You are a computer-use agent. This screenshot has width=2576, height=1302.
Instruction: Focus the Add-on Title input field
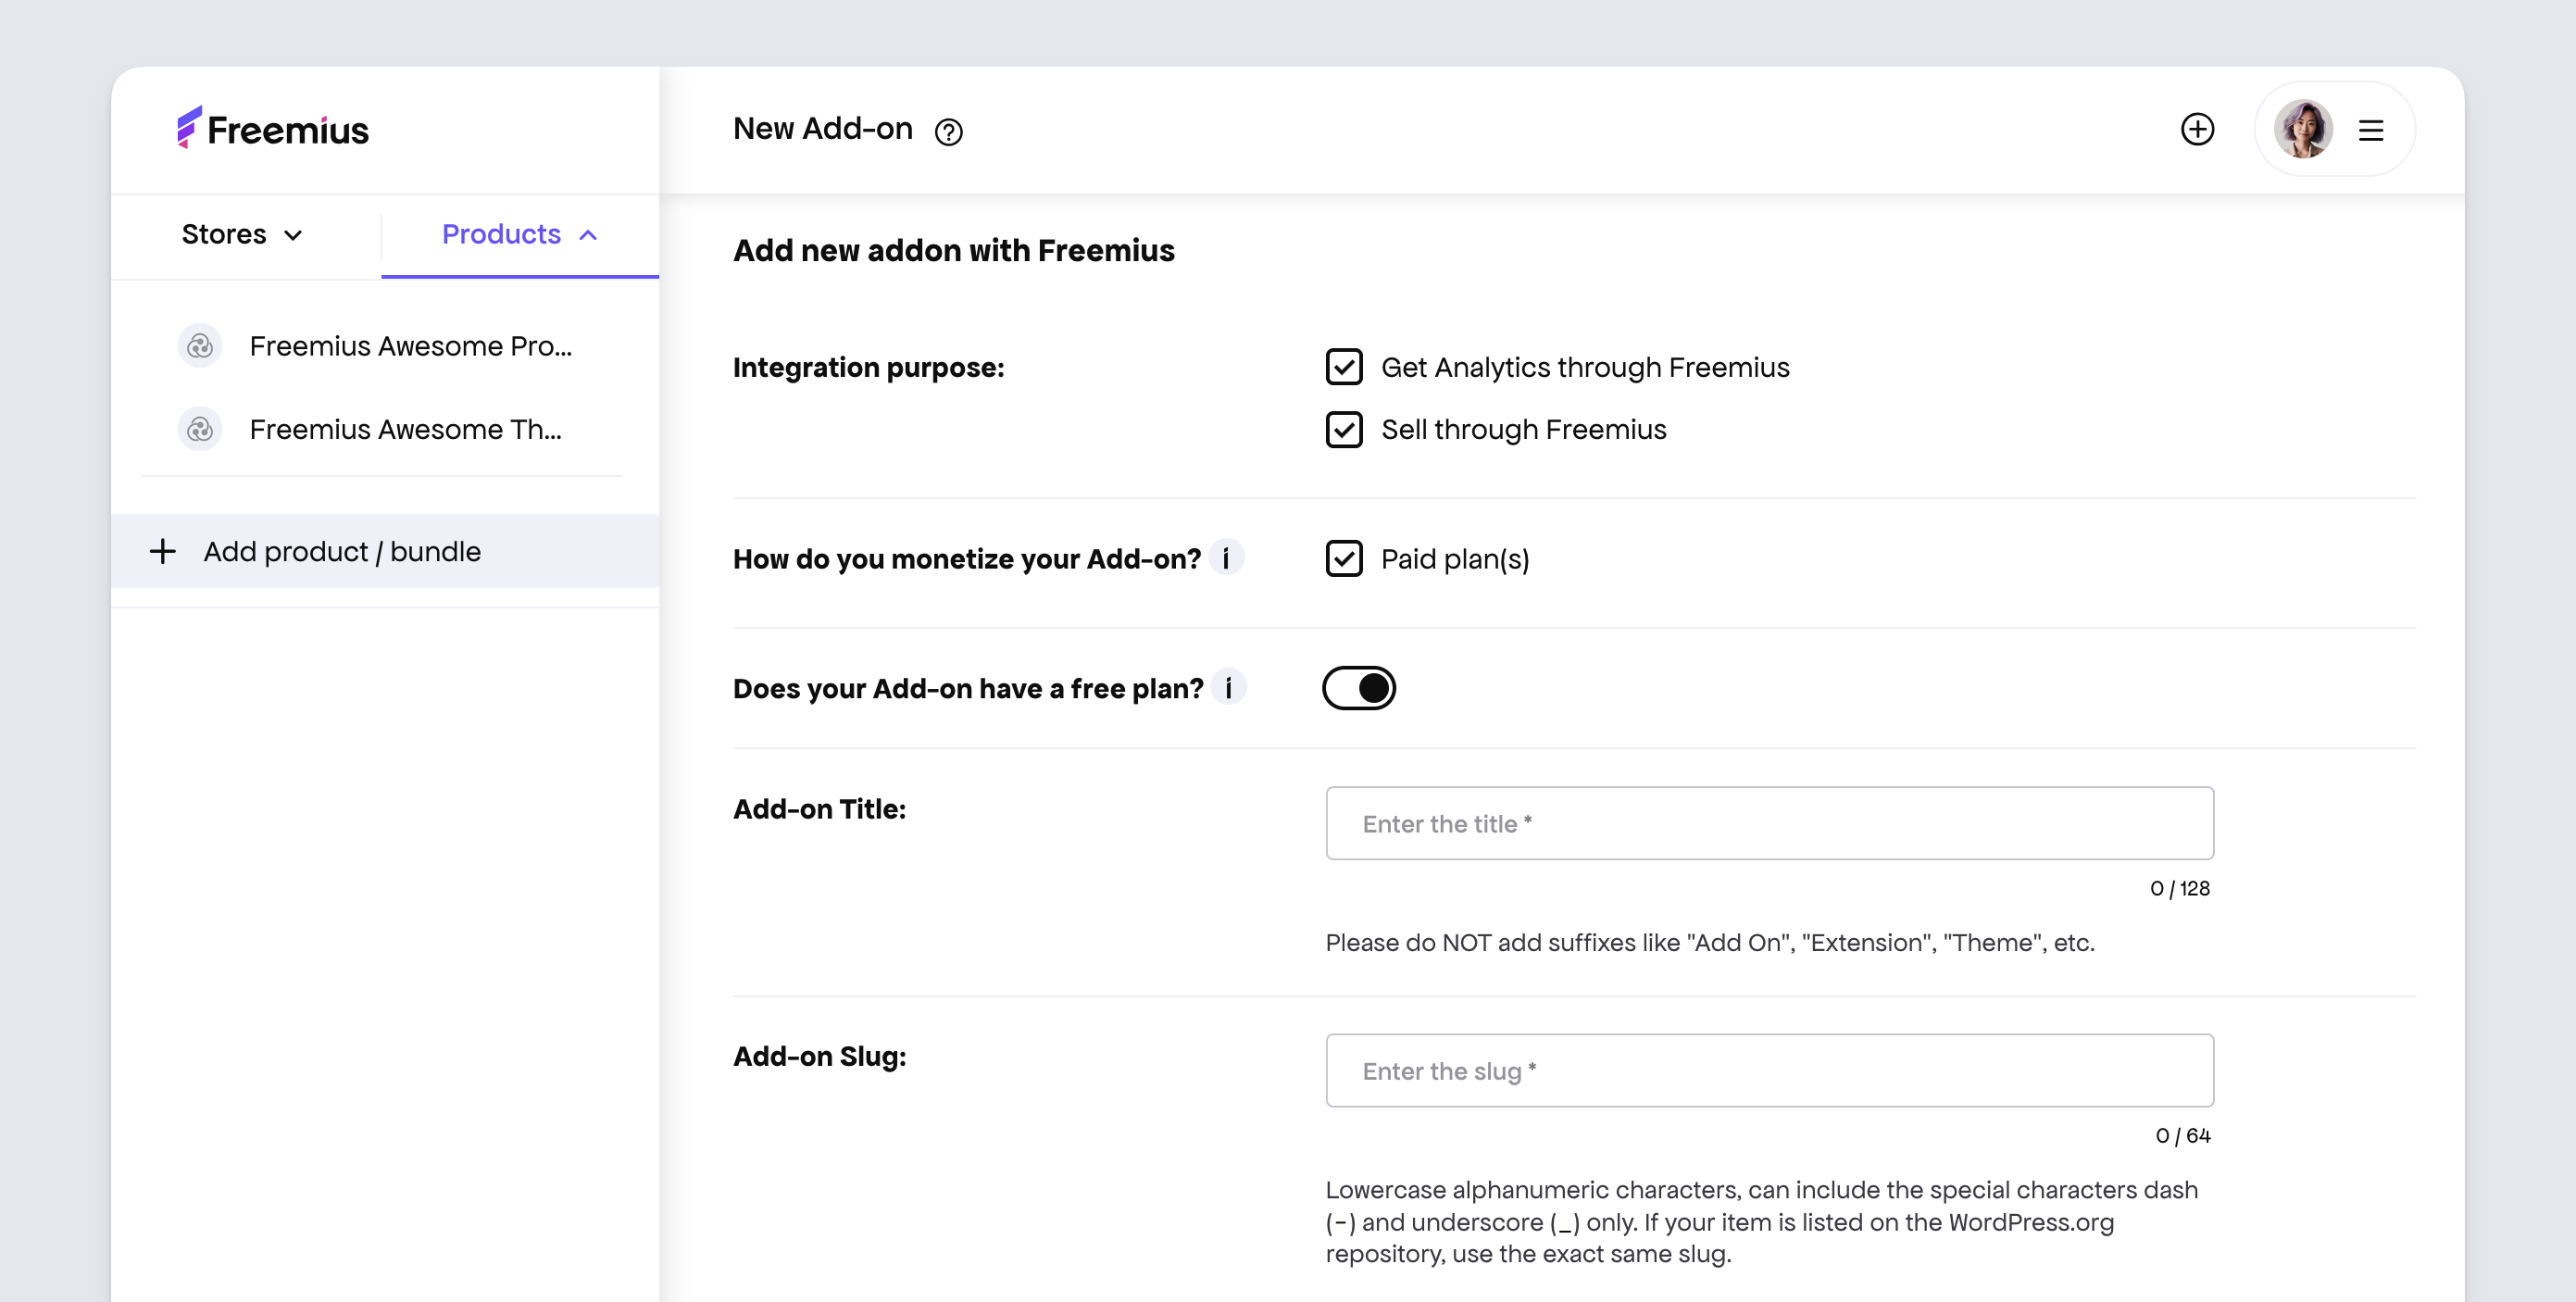coord(1769,823)
